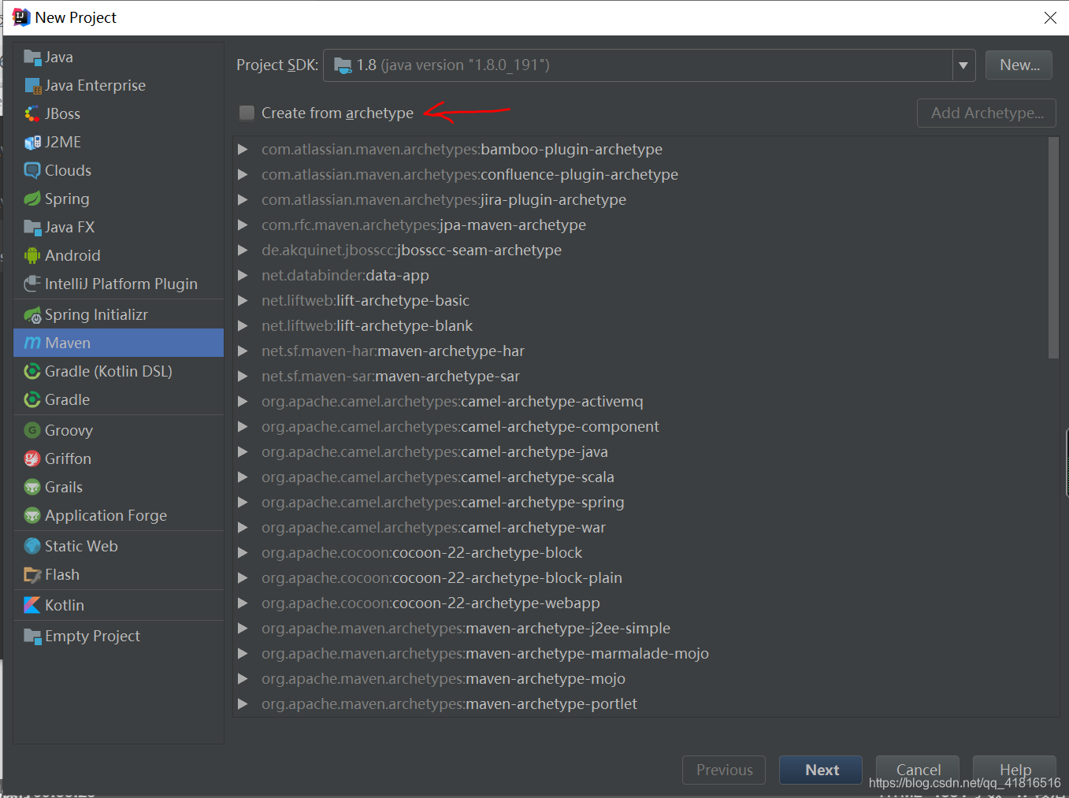The image size is (1069, 798).
Task: Click the Android robot icon
Action: (32, 255)
